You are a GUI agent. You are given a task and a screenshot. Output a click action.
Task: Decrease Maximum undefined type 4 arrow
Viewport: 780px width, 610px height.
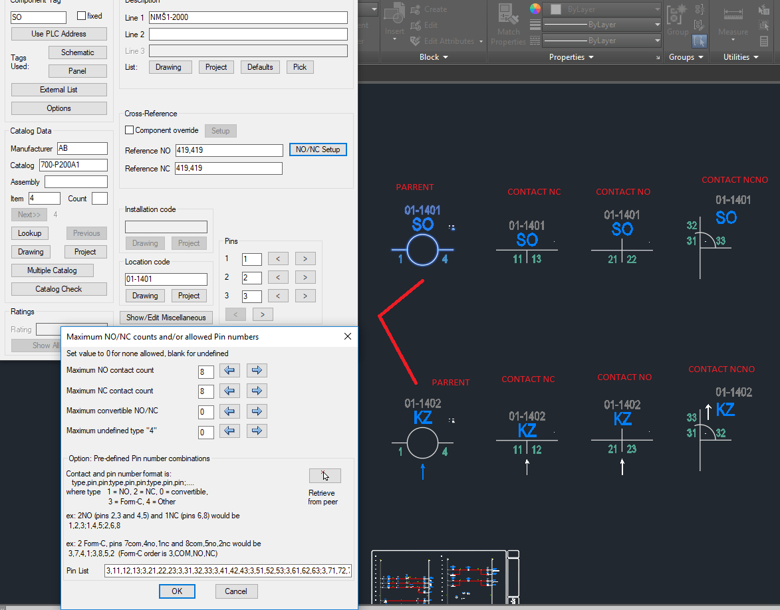click(229, 431)
